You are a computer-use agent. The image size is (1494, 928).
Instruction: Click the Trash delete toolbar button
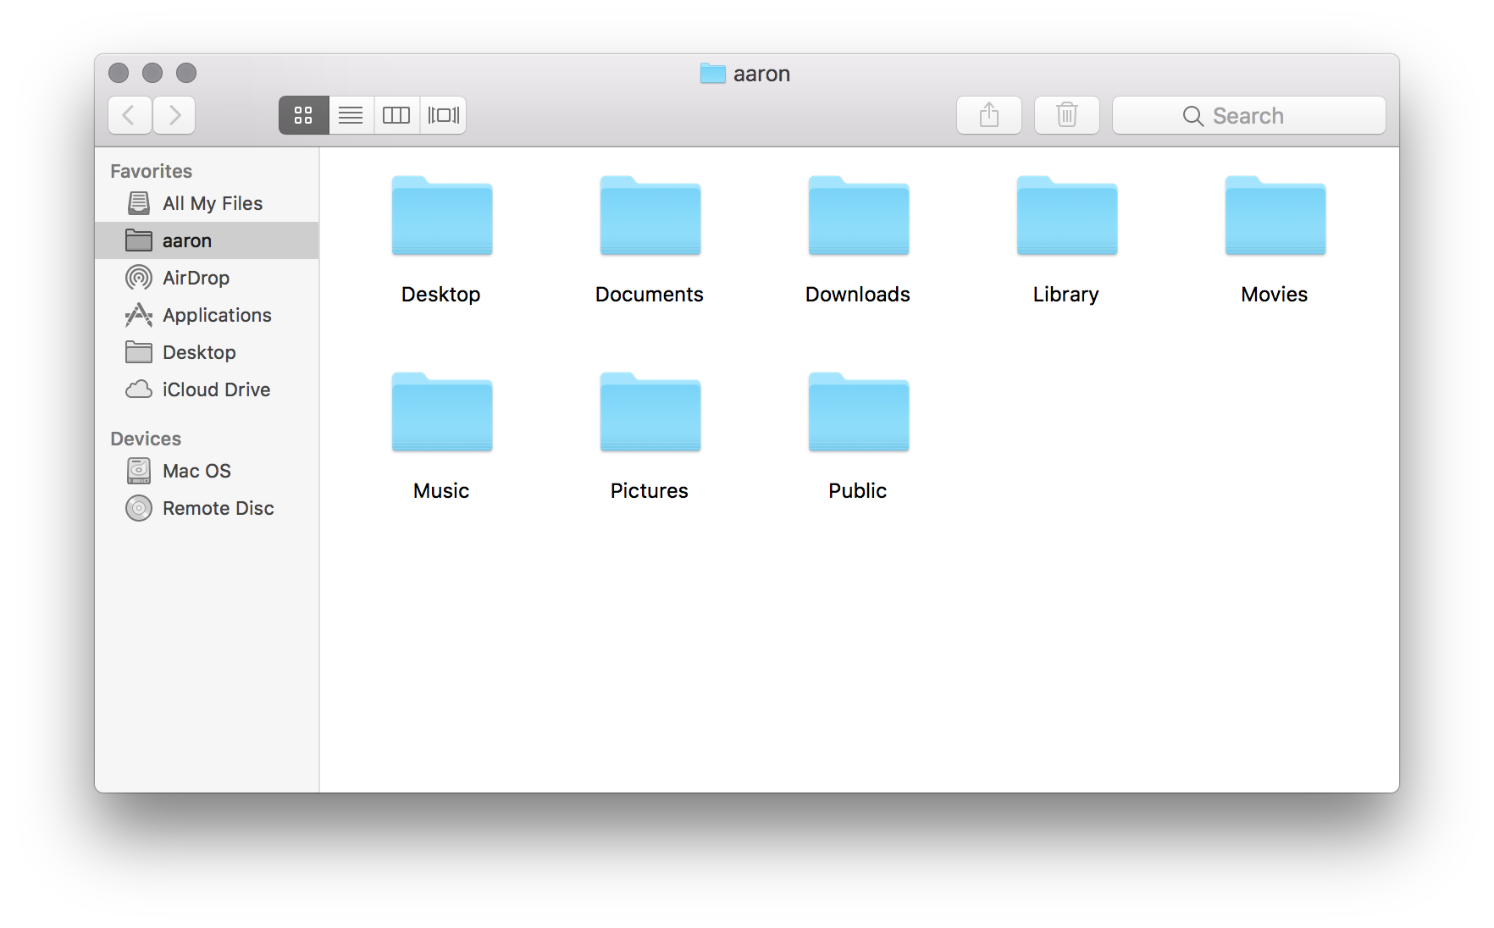click(1067, 115)
